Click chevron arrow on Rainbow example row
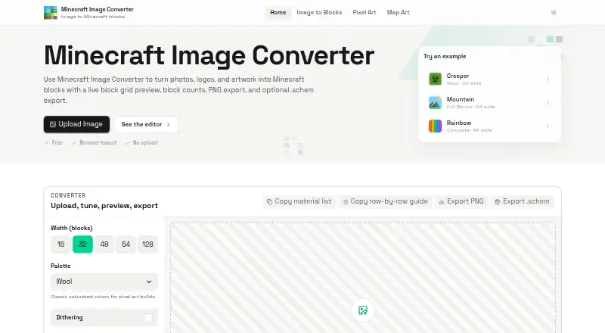Viewport: 605px width, 333px height. click(548, 126)
